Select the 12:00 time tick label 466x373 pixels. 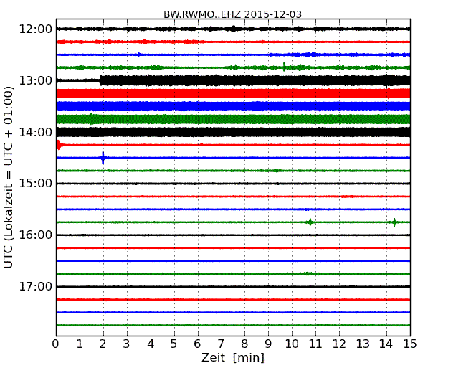(x=35, y=29)
